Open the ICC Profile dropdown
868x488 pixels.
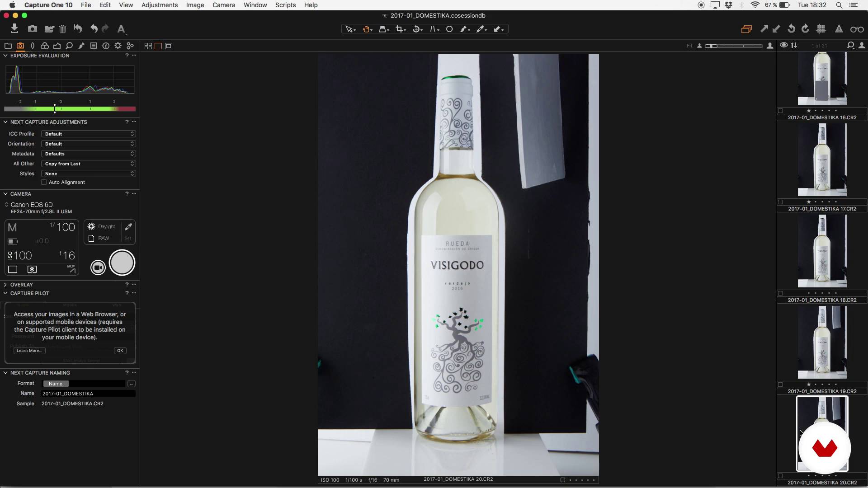89,134
